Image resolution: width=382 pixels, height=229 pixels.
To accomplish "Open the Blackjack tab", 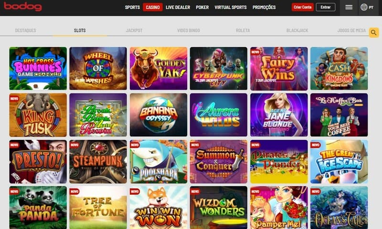I will click(x=297, y=31).
